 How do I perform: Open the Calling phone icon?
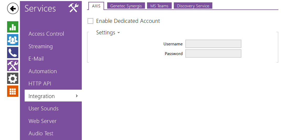pyautogui.click(x=13, y=53)
